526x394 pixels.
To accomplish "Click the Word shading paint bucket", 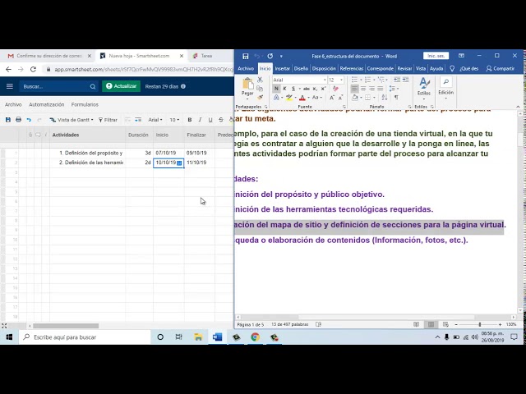I will [x=355, y=98].
